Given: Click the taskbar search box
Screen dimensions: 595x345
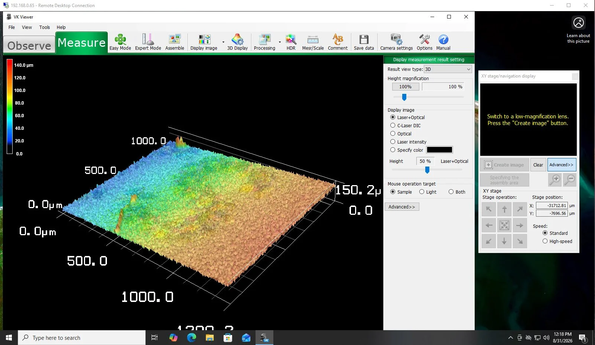Looking at the screenshot, I should 82,338.
